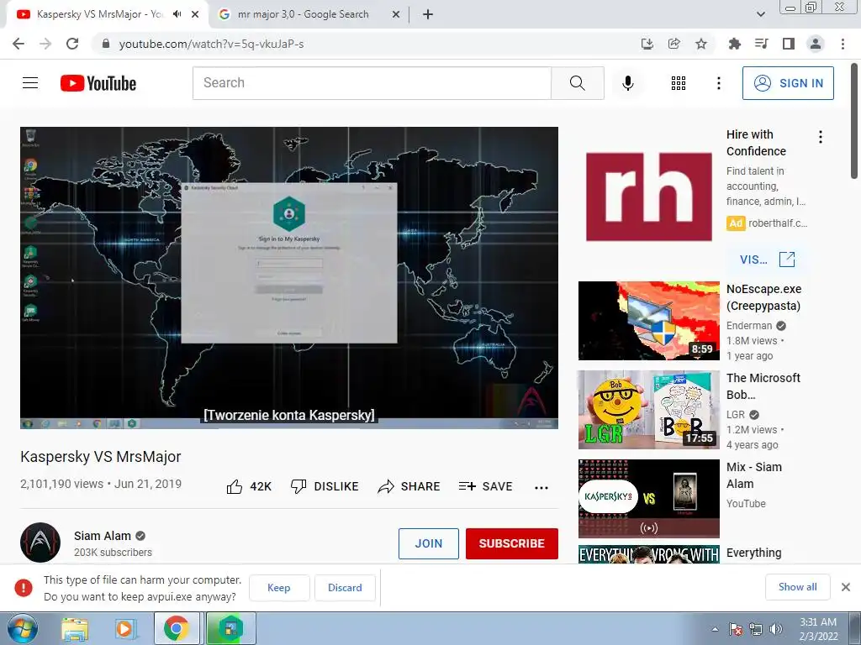
Task: Open options menu for Robert Half ad
Action: pyautogui.click(x=821, y=137)
